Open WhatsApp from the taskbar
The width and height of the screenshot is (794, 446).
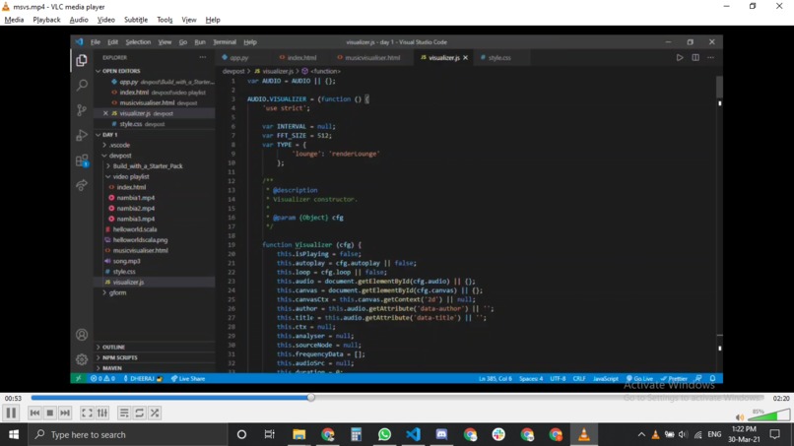(384, 434)
